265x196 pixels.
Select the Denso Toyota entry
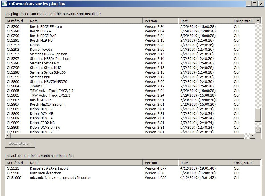point(130,50)
